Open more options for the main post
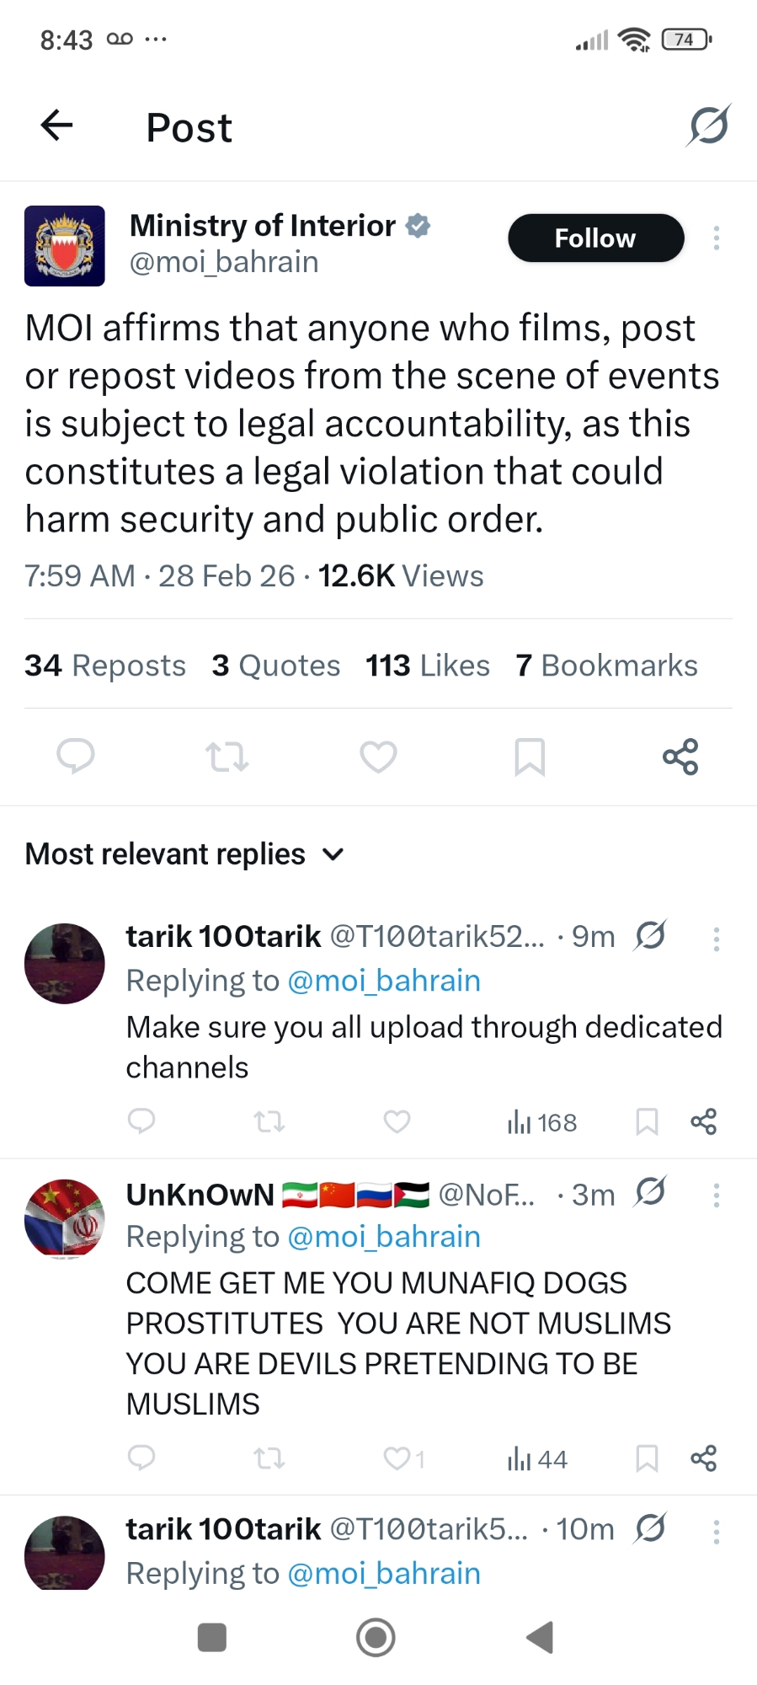 (717, 238)
